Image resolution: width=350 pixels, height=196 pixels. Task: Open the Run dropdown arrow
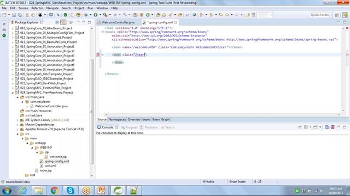click(x=100, y=15)
